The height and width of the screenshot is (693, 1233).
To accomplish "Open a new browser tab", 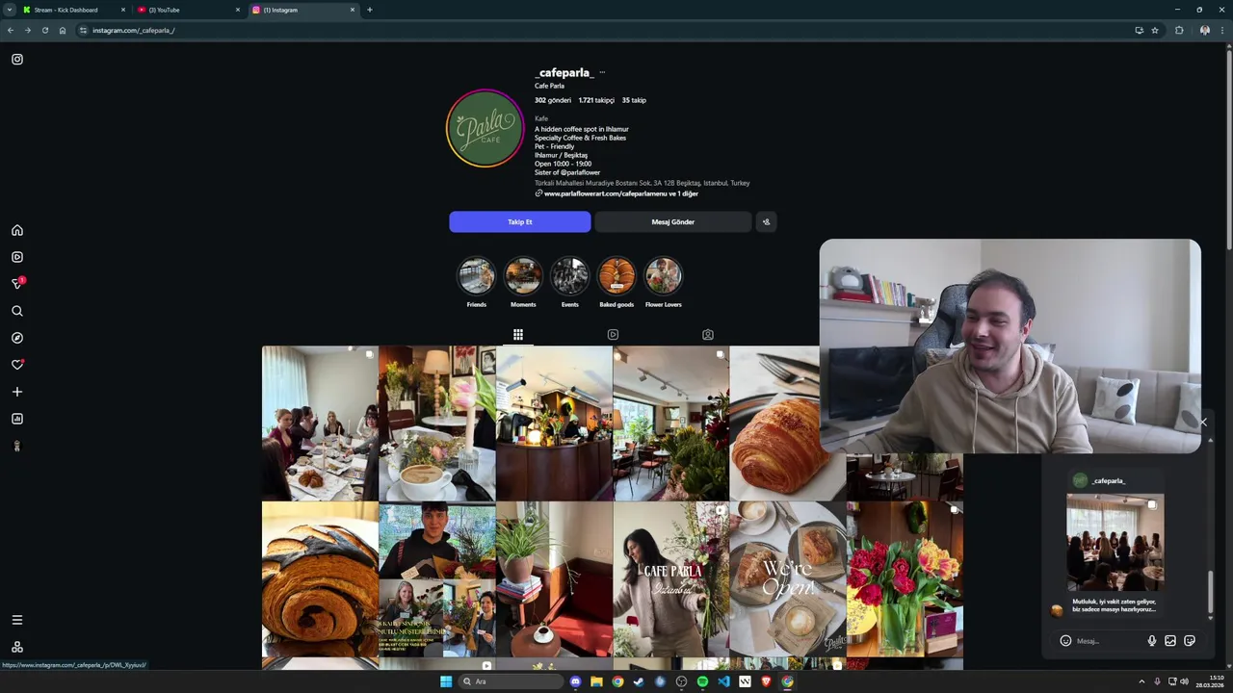I will click(370, 10).
